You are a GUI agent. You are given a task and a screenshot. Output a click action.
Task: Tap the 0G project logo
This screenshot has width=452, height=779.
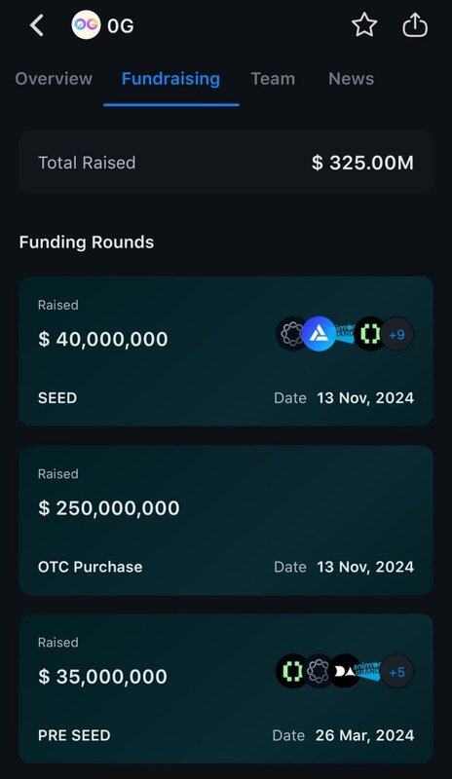click(x=86, y=25)
